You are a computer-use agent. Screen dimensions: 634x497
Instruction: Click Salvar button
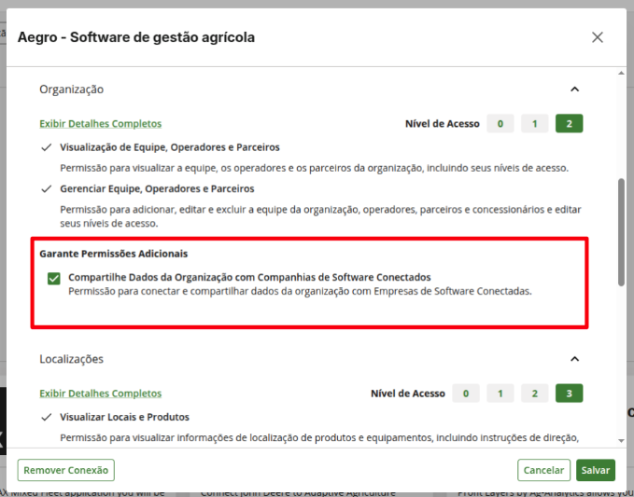pos(596,470)
